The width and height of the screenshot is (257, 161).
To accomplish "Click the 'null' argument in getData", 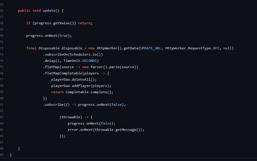I will pos(227,48).
